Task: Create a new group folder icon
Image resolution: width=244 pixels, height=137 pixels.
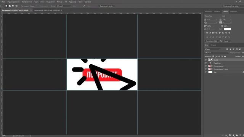Action: pyautogui.click(x=237, y=135)
